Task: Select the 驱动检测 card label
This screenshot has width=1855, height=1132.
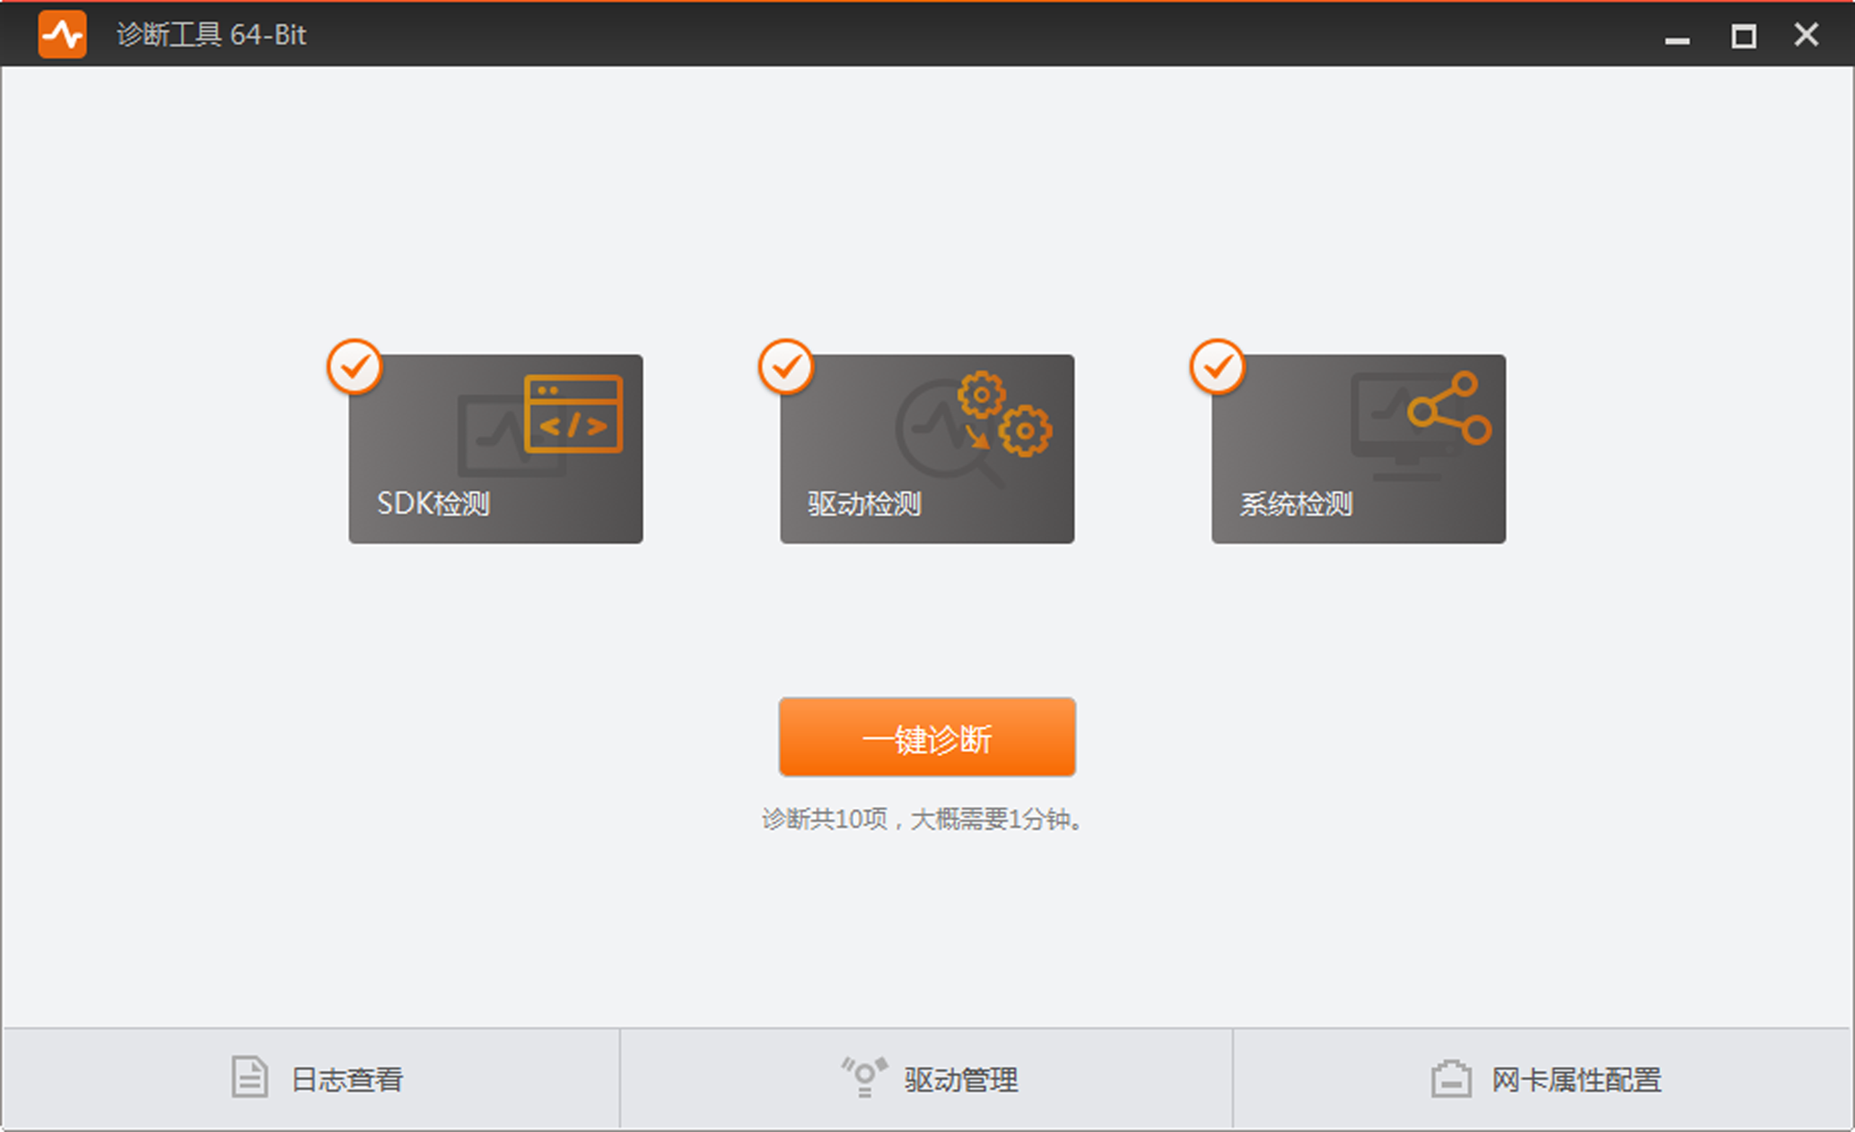Action: pos(864,503)
